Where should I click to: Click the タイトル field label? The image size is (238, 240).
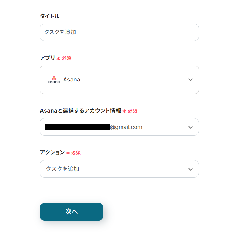click(50, 16)
